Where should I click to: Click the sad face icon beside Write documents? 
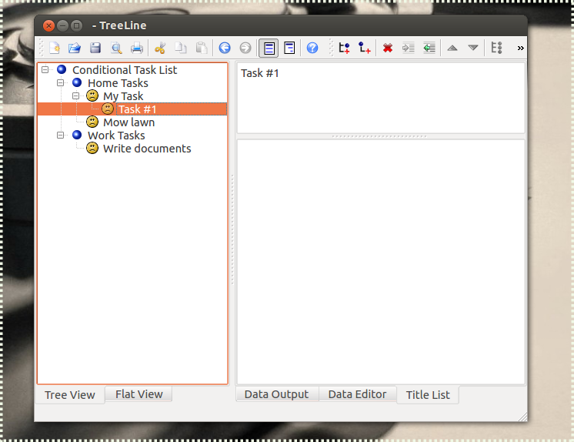[x=92, y=148]
